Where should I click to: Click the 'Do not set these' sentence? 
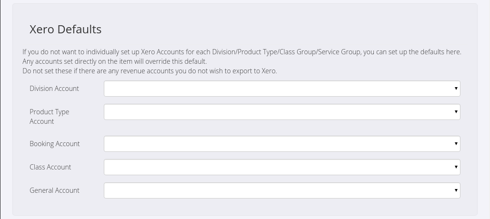(150, 71)
